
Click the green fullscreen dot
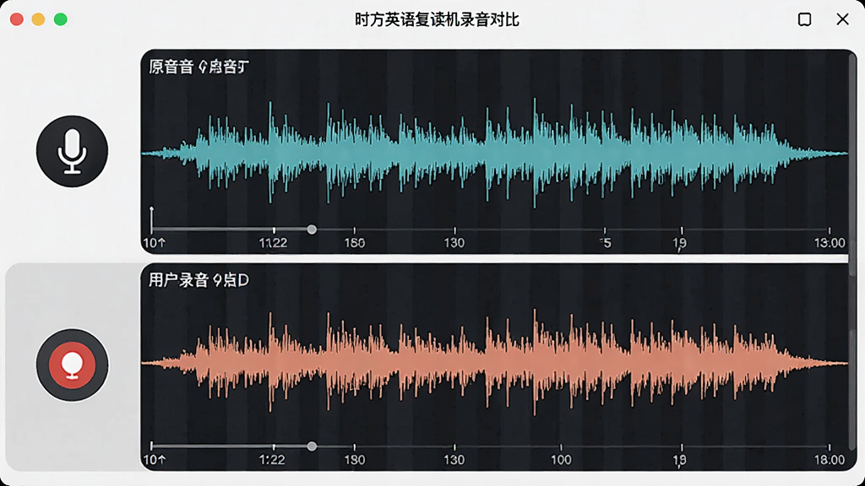tap(61, 19)
